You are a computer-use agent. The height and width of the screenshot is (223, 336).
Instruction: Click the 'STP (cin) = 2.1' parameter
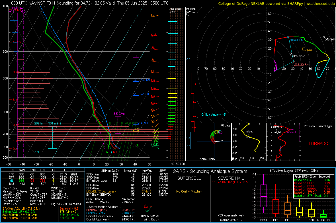point(69,212)
